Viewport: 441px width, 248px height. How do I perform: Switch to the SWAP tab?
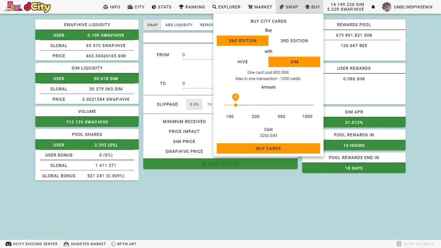[152, 25]
